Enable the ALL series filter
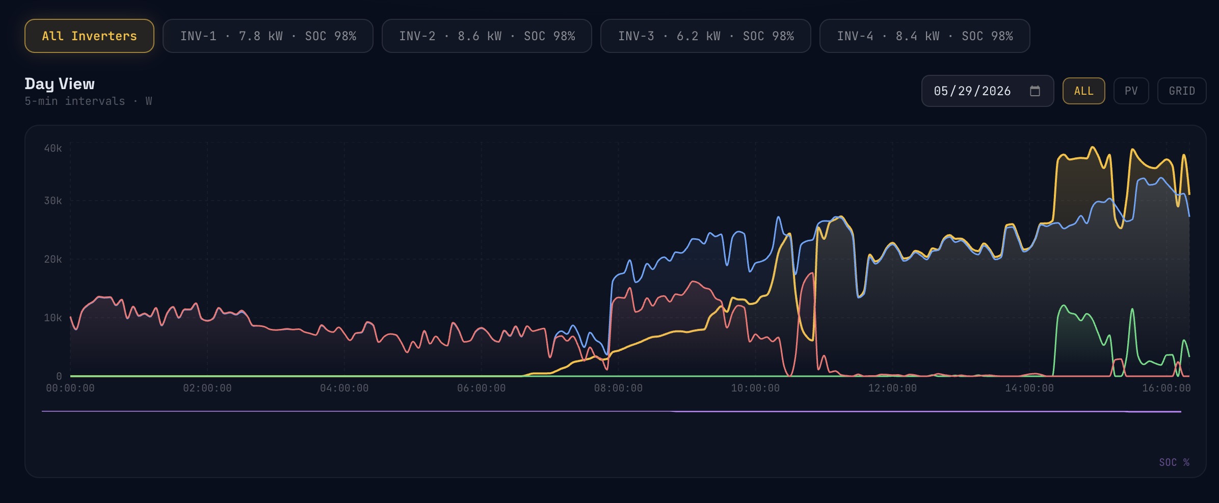The image size is (1219, 503). pyautogui.click(x=1084, y=91)
